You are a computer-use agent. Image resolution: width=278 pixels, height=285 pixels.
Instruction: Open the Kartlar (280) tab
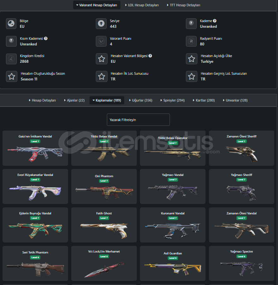pyautogui.click(x=204, y=100)
